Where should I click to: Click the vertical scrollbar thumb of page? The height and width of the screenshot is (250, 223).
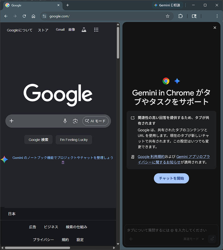pos(118,43)
